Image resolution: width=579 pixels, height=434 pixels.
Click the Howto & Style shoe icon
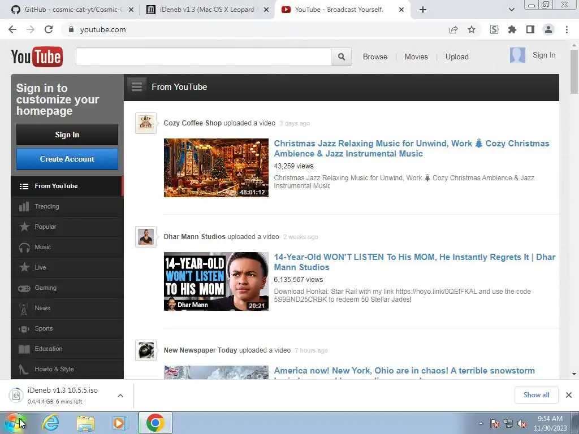click(23, 370)
